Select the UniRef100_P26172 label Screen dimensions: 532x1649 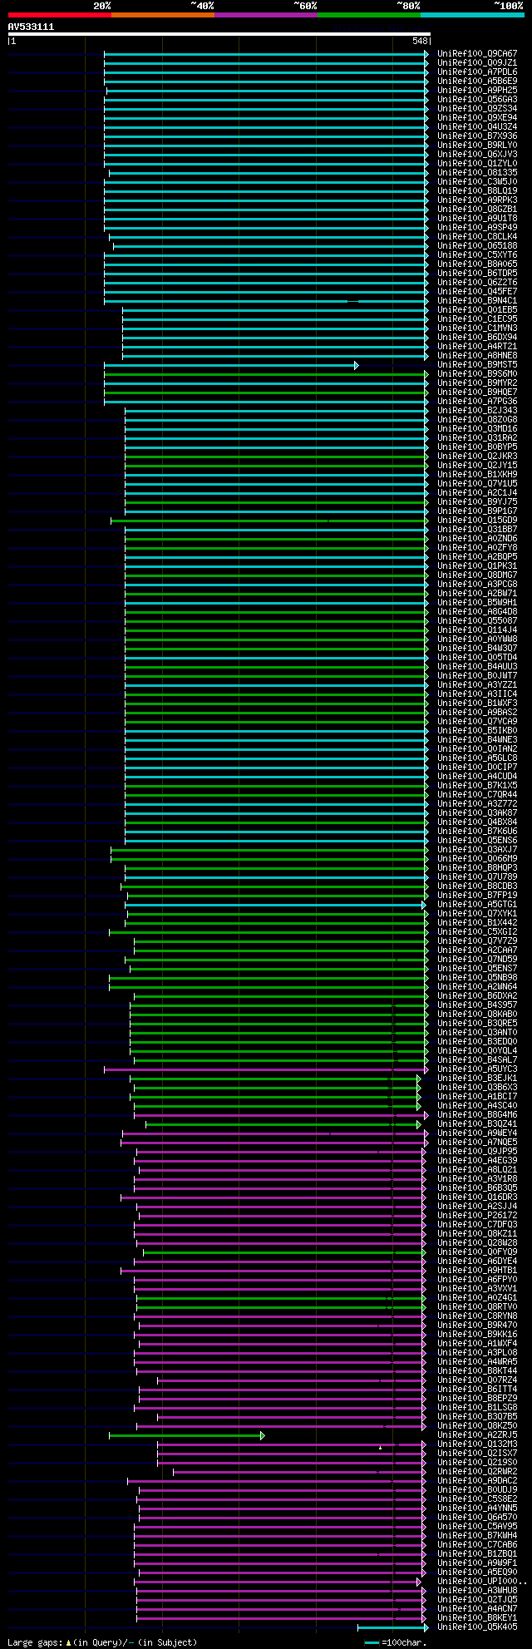pyautogui.click(x=477, y=1216)
